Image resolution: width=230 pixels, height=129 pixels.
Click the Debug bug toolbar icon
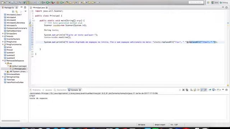coord(43,3)
